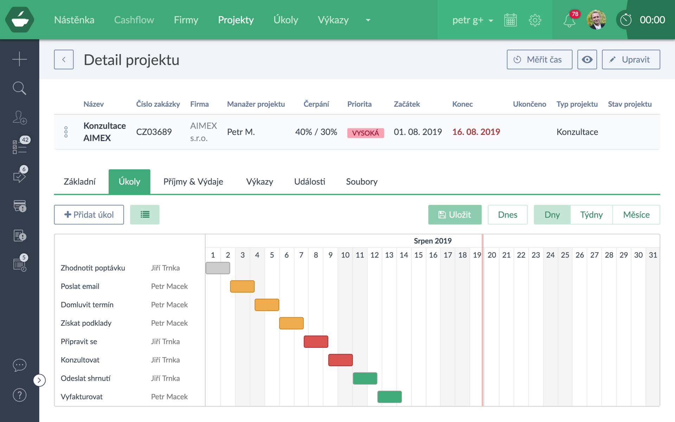The height and width of the screenshot is (422, 675).
Task: Switch Gantt scale to Měsíce
Action: [636, 215]
